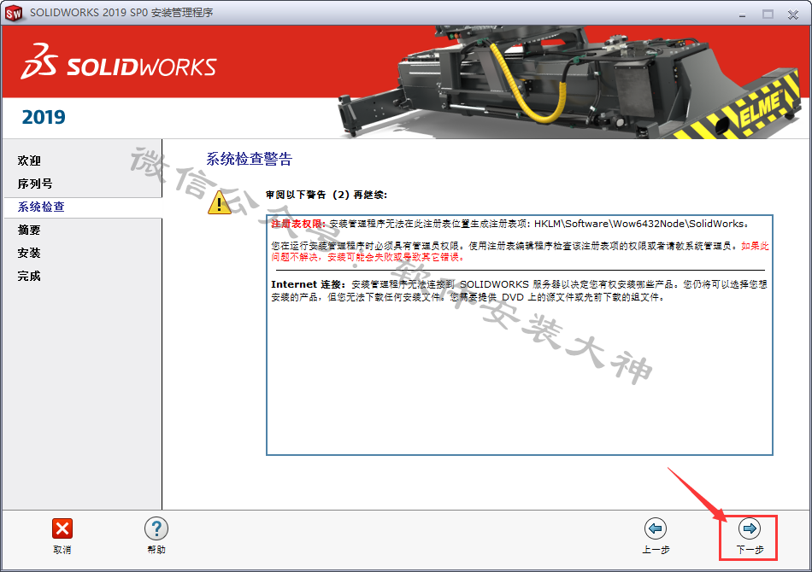Click the HKLM registry path text

click(x=641, y=224)
